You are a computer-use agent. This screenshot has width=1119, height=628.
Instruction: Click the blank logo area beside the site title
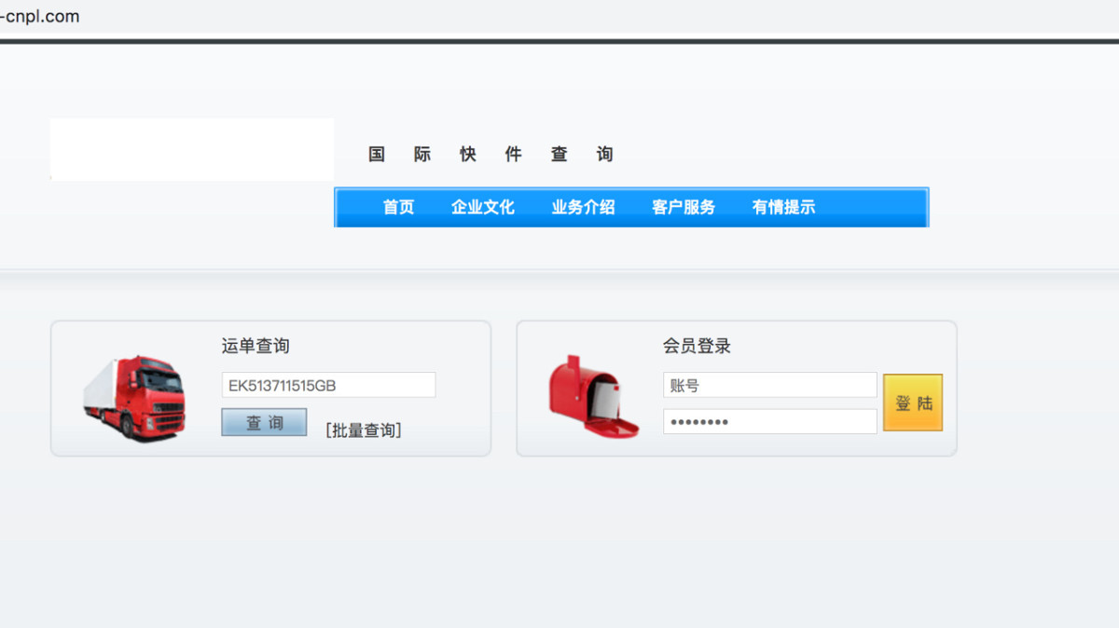point(191,149)
